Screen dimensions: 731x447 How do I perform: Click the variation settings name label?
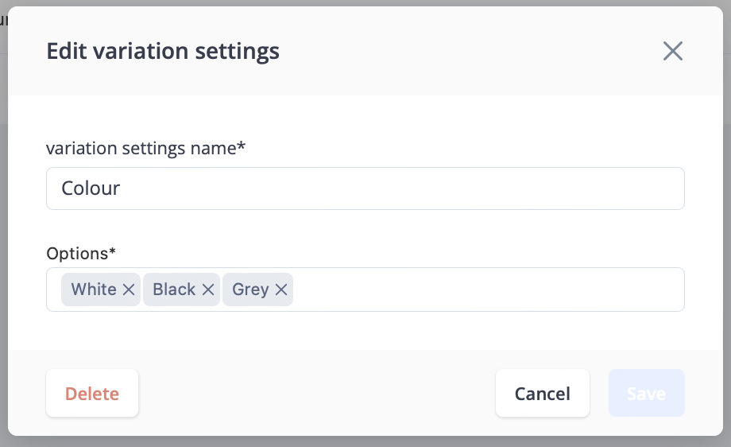coord(145,148)
